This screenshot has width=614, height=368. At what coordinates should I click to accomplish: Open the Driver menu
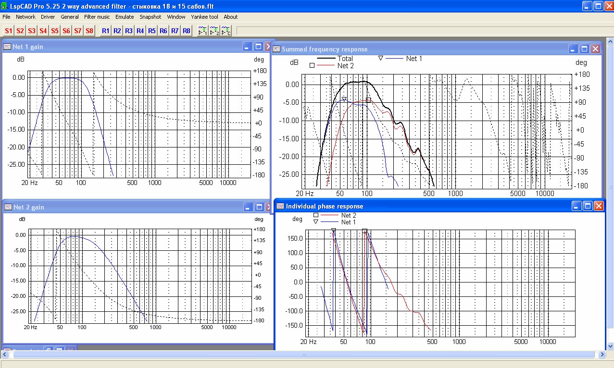coord(48,17)
